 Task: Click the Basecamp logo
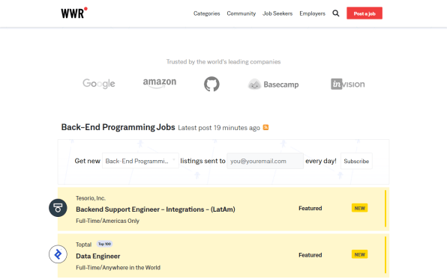(274, 85)
